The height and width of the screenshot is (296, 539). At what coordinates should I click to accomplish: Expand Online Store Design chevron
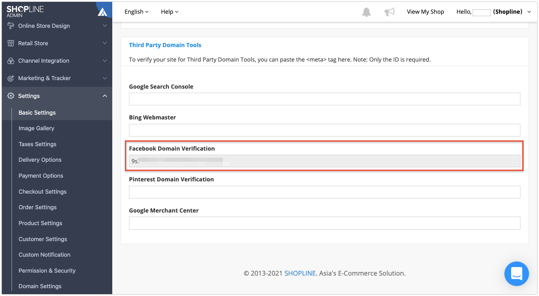[105, 26]
